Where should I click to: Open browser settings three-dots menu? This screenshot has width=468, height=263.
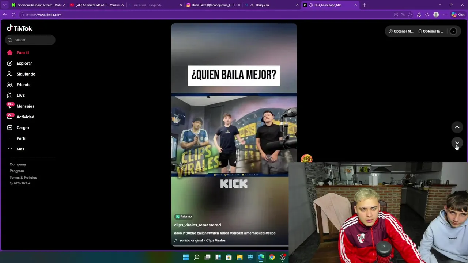(x=445, y=15)
